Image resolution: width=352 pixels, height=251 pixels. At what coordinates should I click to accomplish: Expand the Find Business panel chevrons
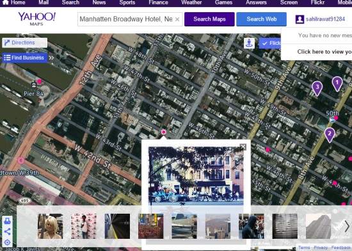pos(51,58)
